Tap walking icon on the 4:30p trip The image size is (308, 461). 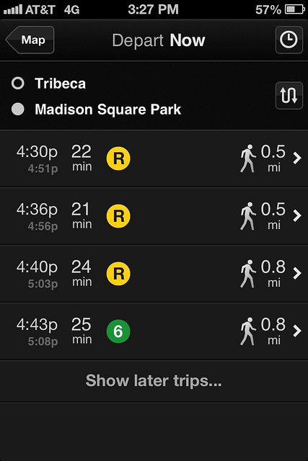pyautogui.click(x=247, y=158)
